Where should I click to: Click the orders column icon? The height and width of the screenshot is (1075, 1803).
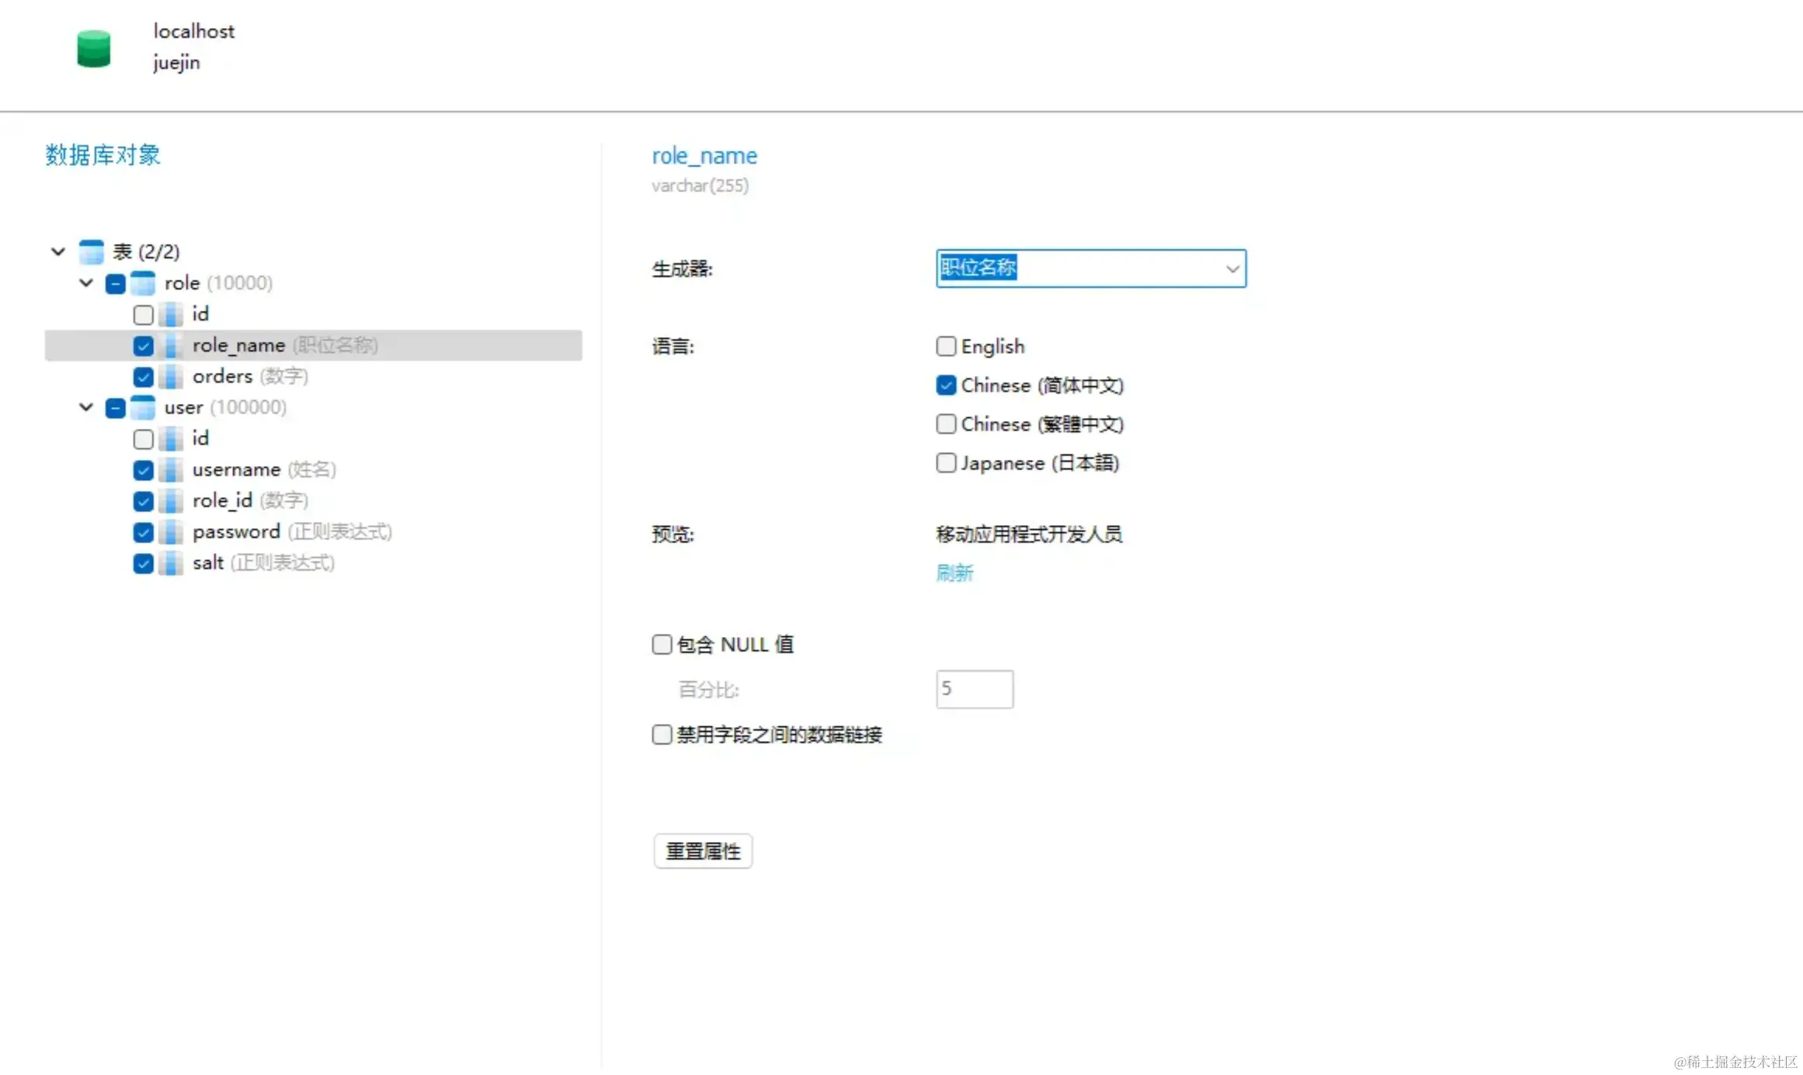pos(171,376)
